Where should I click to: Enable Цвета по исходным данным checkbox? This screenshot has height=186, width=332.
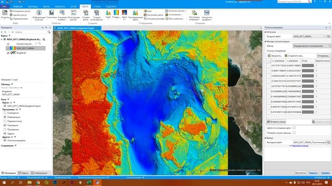tap(294, 128)
